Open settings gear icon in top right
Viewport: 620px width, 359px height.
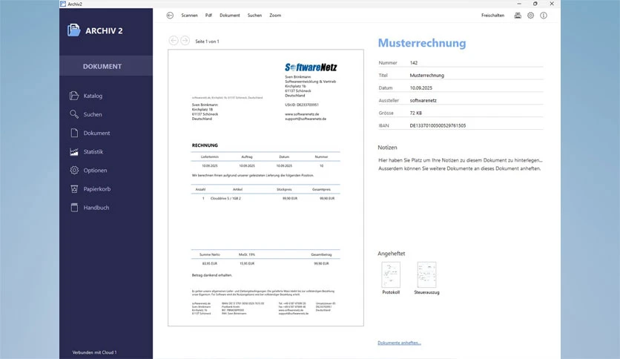pyautogui.click(x=531, y=16)
